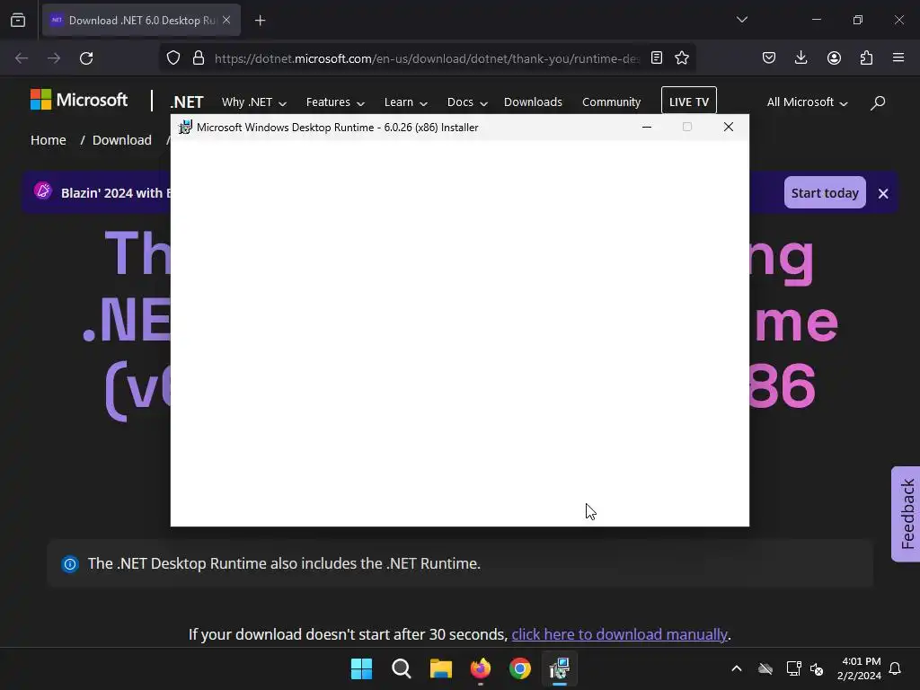The image size is (920, 690).
Task: Expand the Docs menu
Action: pyautogui.click(x=467, y=102)
